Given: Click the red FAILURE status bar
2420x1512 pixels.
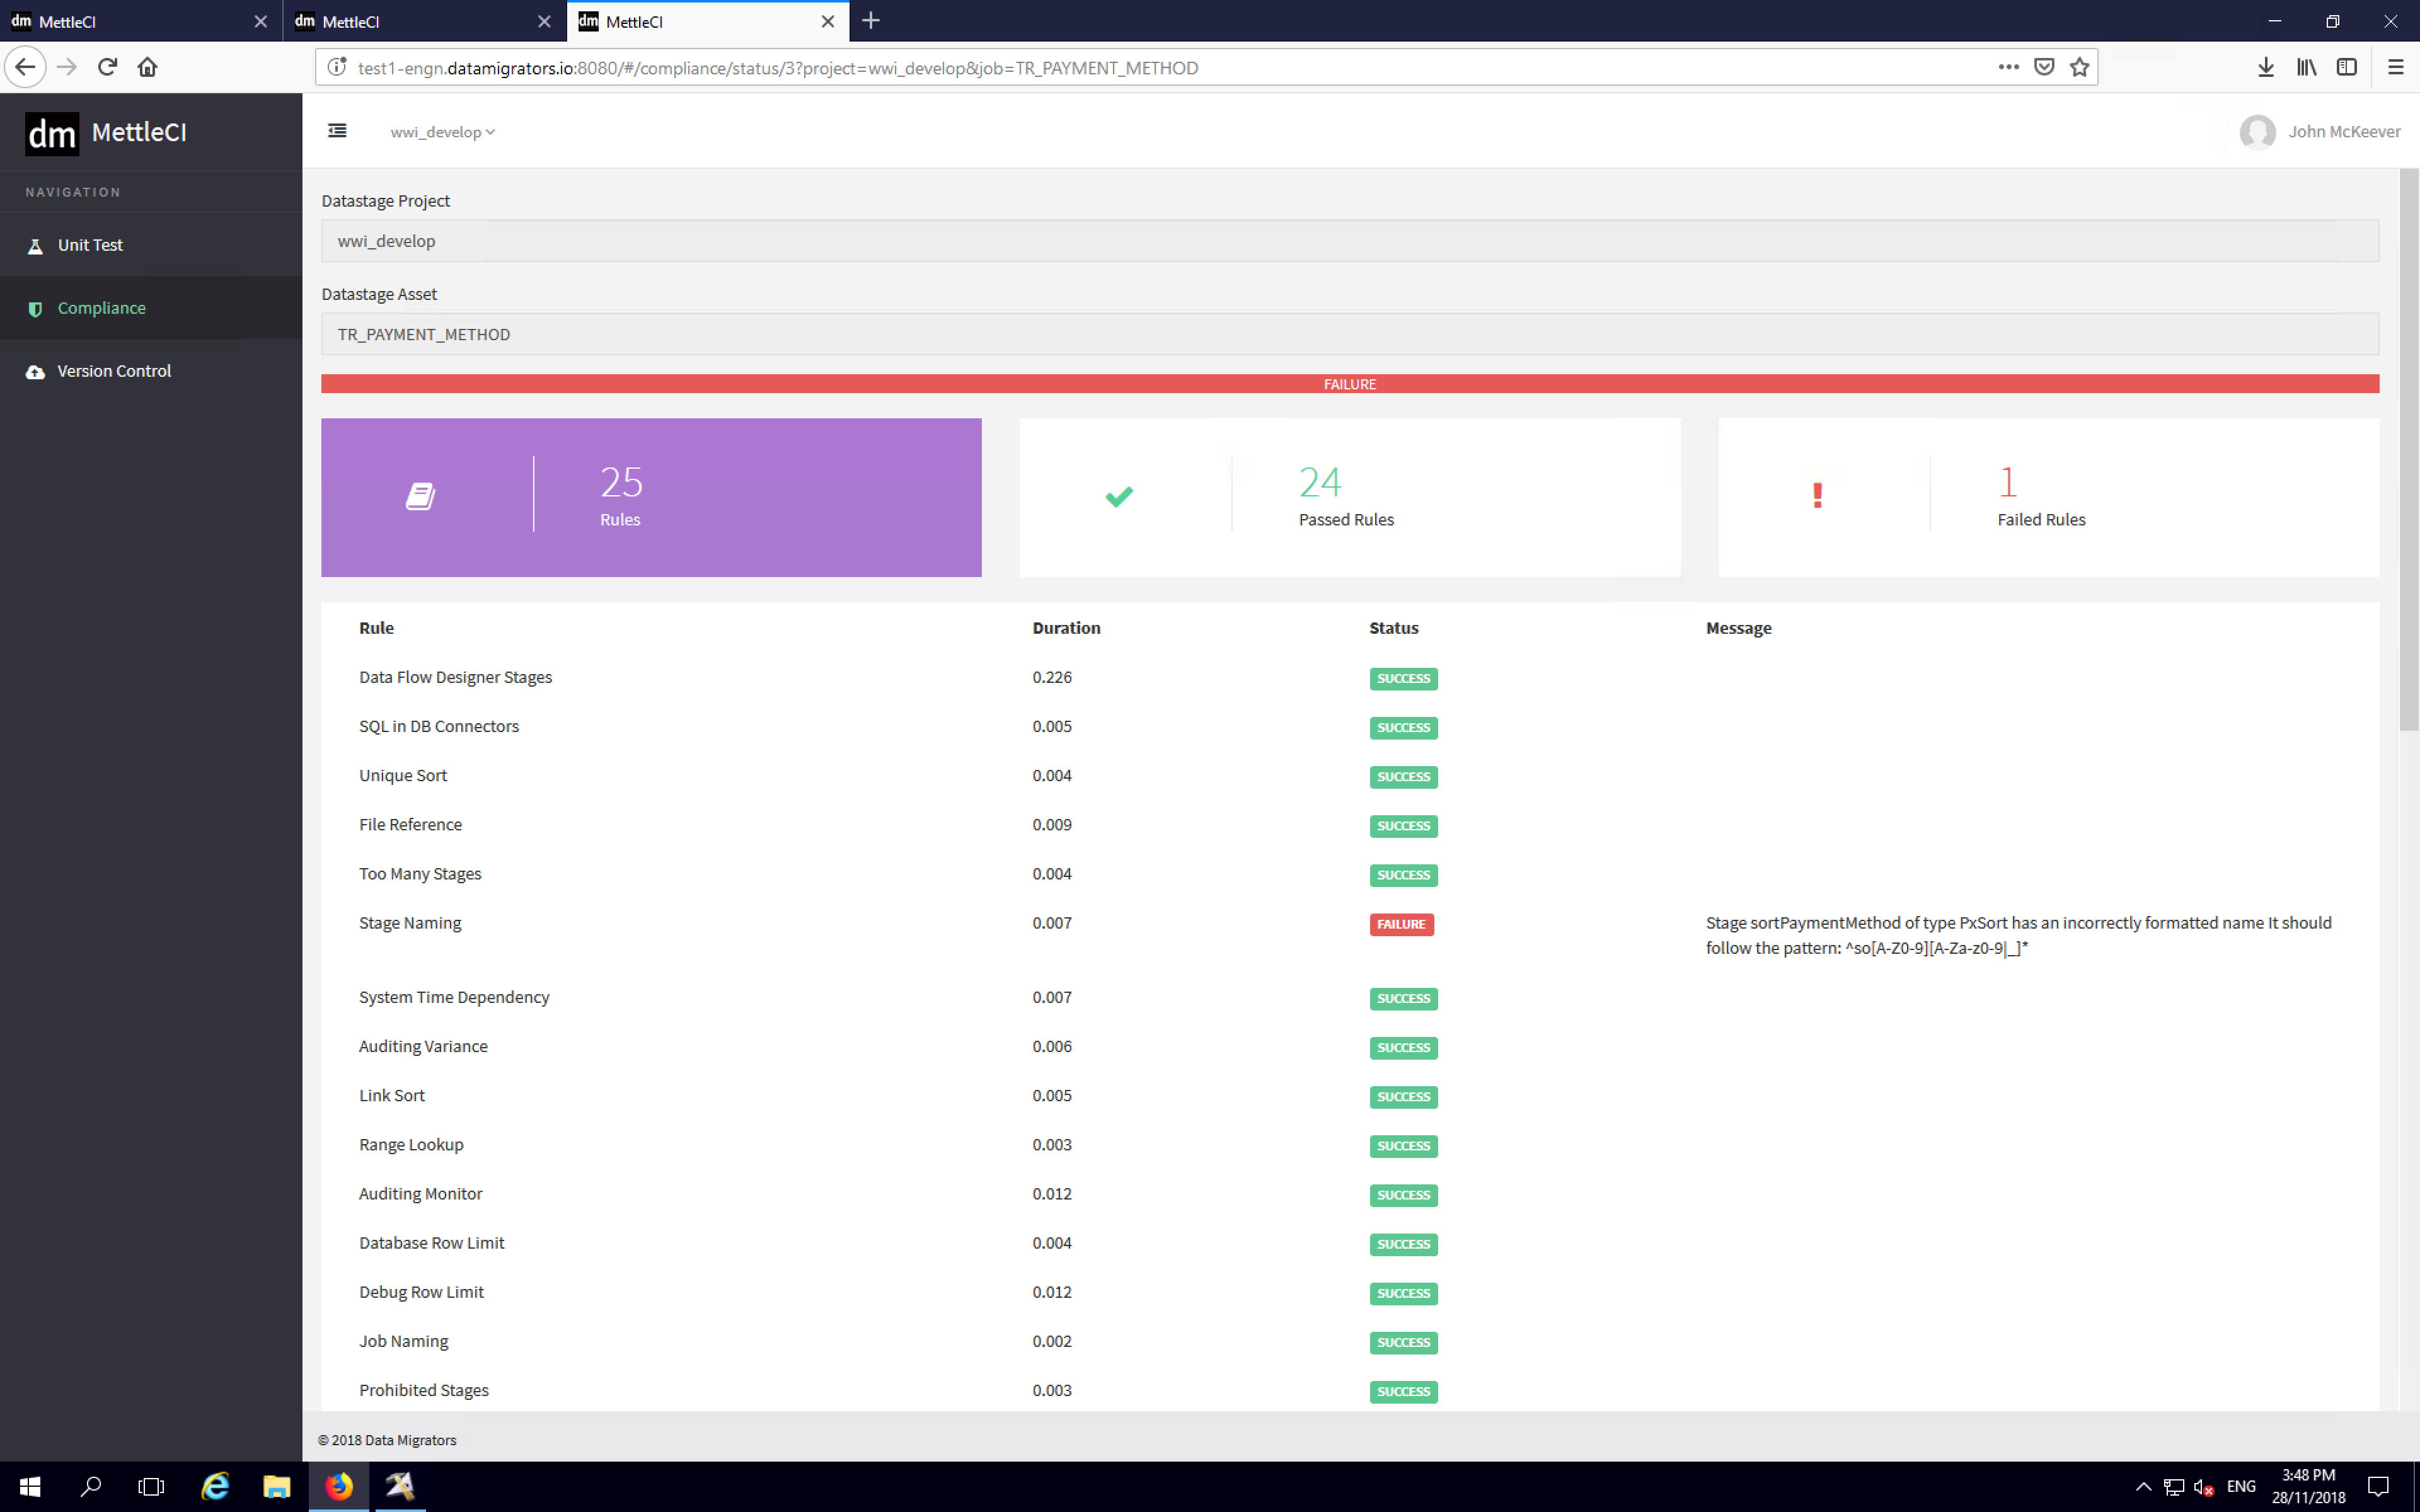Looking at the screenshot, I should (x=1349, y=383).
